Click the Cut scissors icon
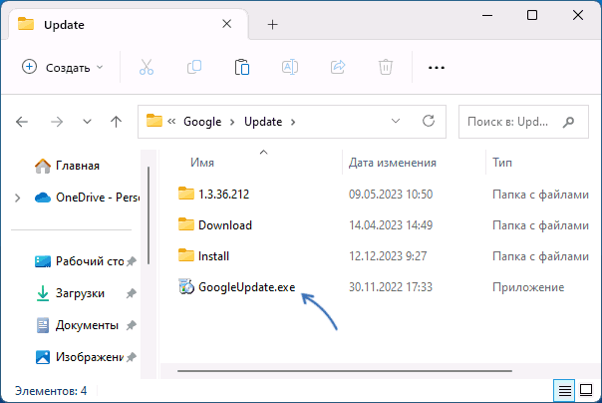Image resolution: width=602 pixels, height=403 pixels. point(147,67)
